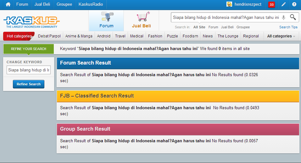301x163 pixels.
Task: Open Groupee in the top bar
Action: 64,4
